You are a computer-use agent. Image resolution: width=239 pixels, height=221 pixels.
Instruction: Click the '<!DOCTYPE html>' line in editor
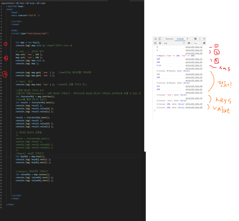(x=15, y=6)
